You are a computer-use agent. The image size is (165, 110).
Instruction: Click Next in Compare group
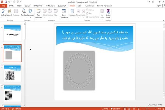point(89,13)
